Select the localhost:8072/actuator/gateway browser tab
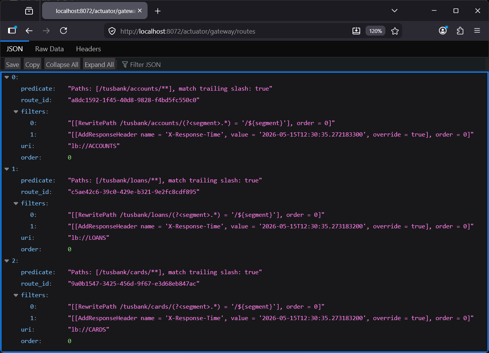 point(94,11)
